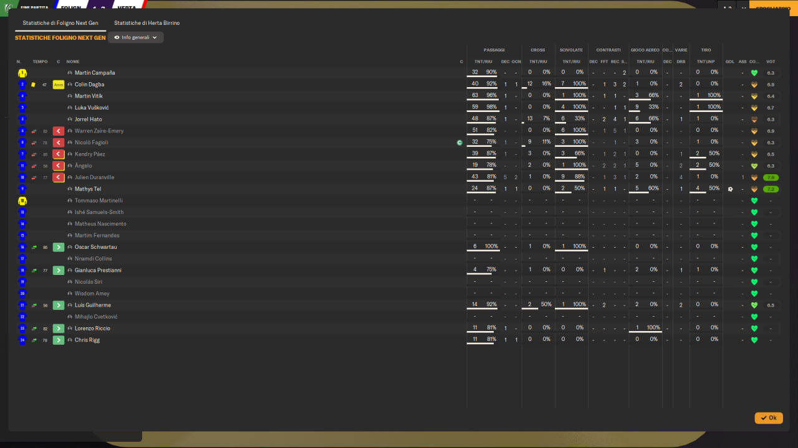Click the red substituted-off arrow for Julien Duranville

pyautogui.click(x=59, y=177)
